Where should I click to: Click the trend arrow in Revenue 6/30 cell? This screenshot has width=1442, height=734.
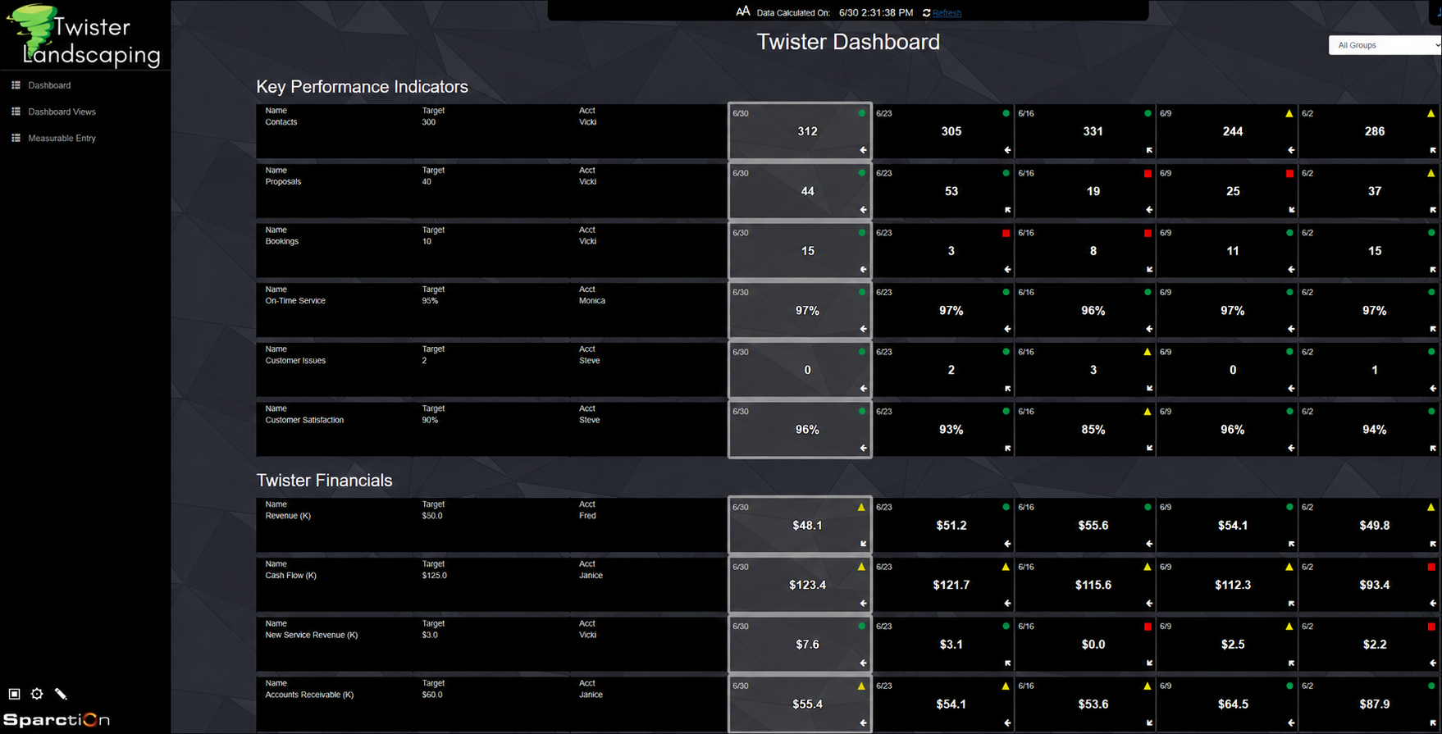(x=863, y=544)
